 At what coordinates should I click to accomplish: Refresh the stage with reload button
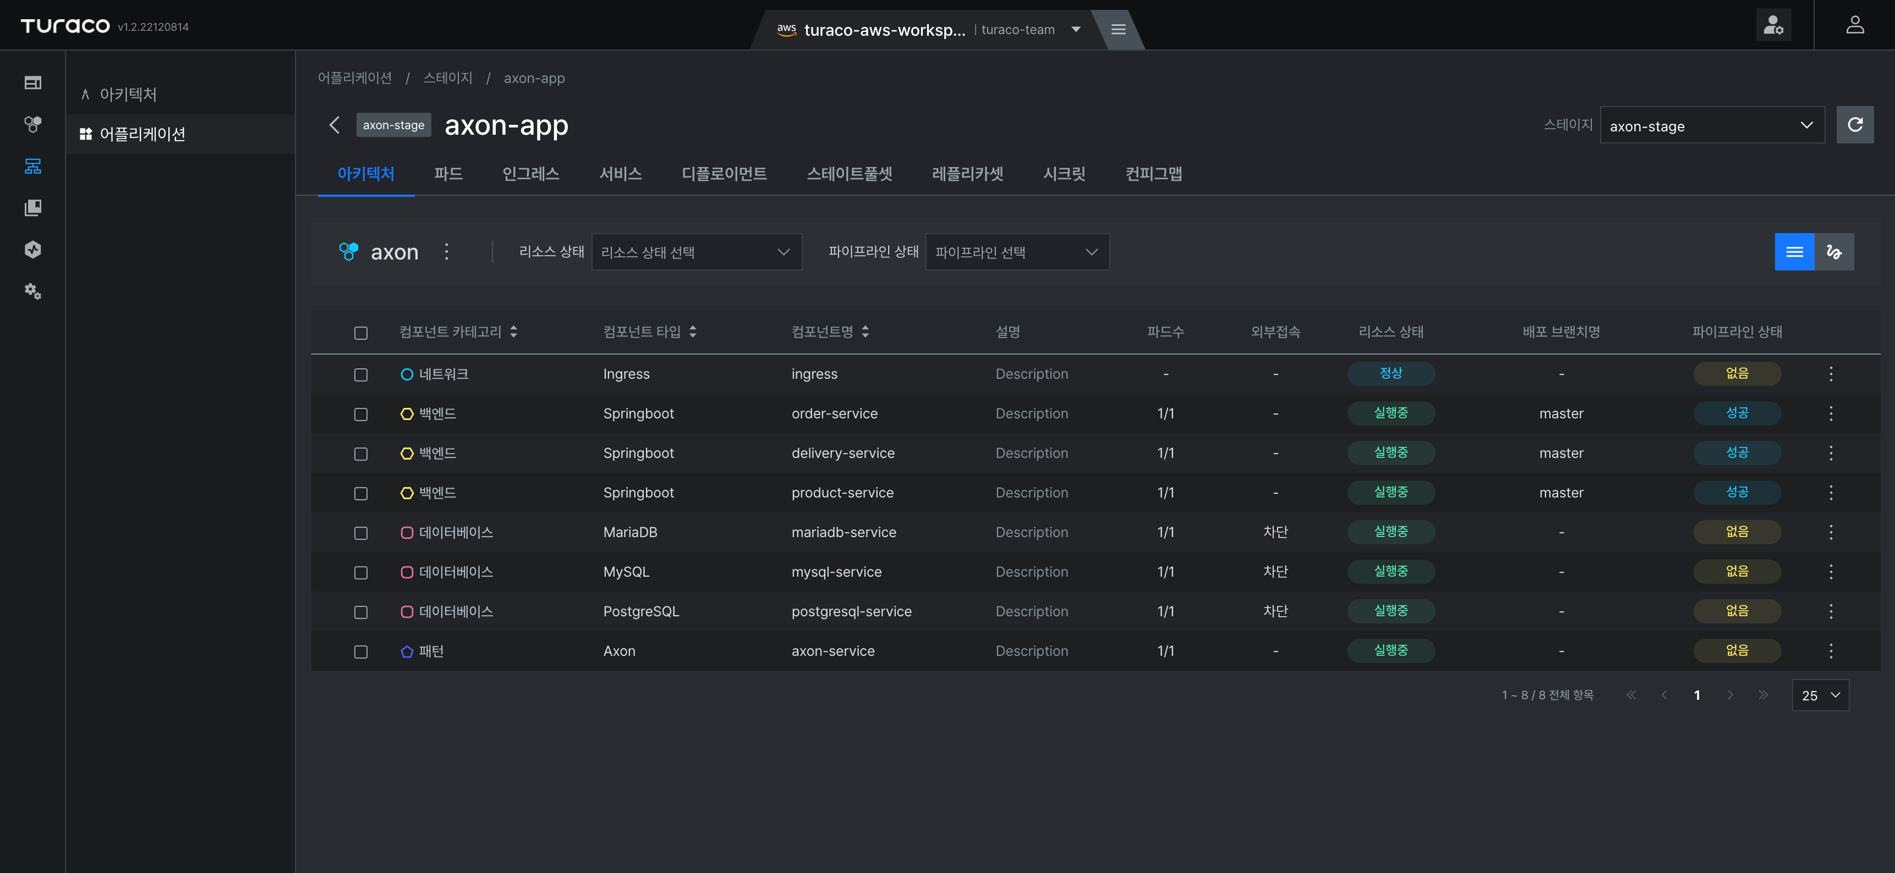point(1854,125)
